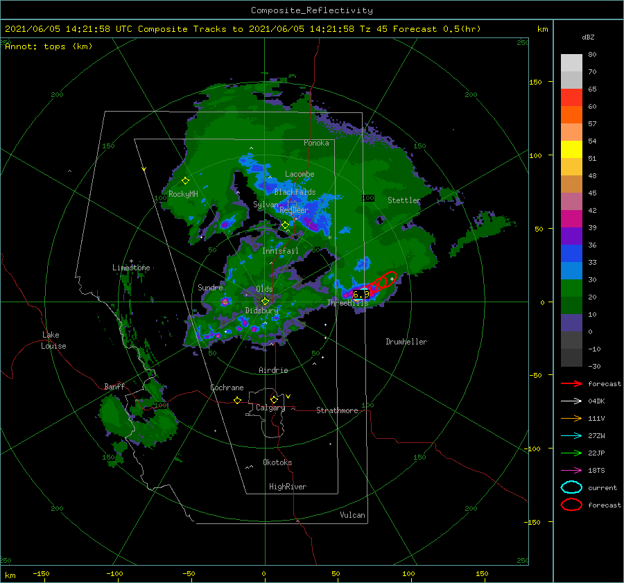Click the magenta 39-42 dBZ swatch
This screenshot has height=583, width=624.
click(571, 219)
